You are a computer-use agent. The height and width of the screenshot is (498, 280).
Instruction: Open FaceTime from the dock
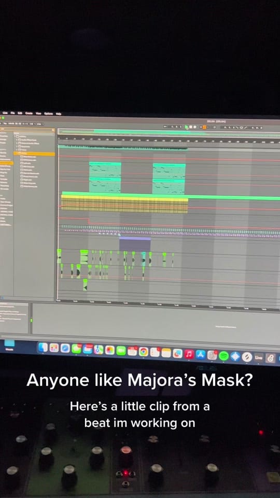121,351
